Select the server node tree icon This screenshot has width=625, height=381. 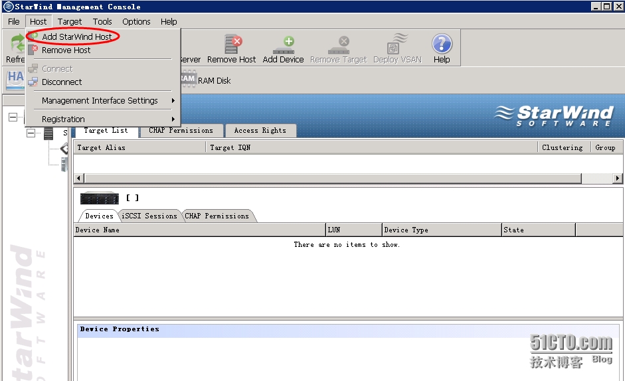click(x=48, y=133)
